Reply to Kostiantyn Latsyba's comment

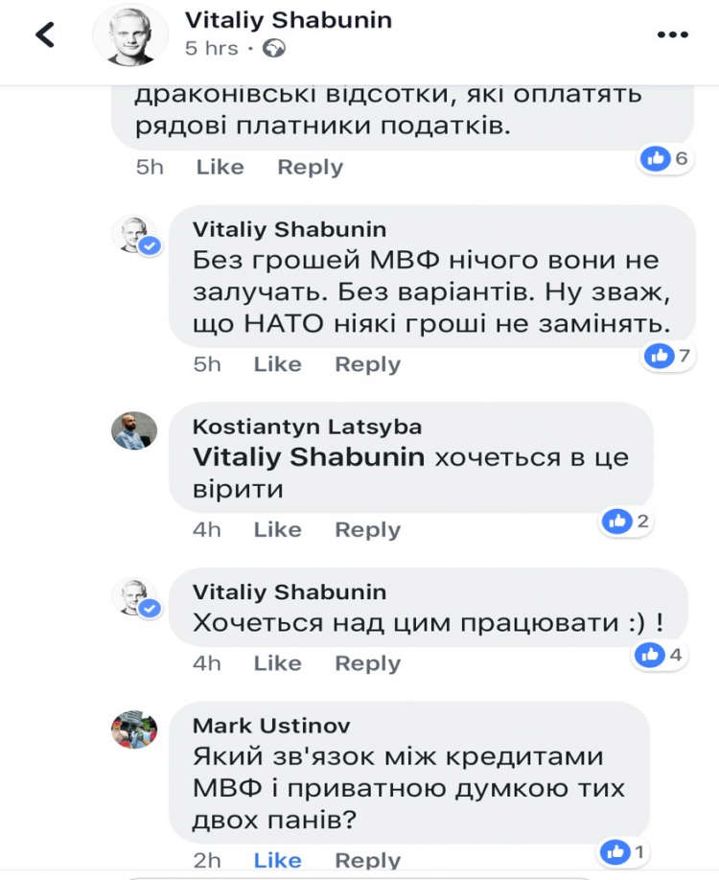[x=367, y=530]
